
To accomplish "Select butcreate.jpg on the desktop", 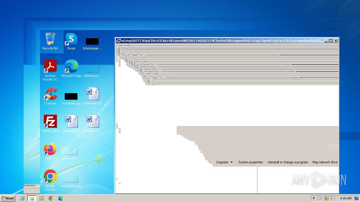I will click(71, 98).
